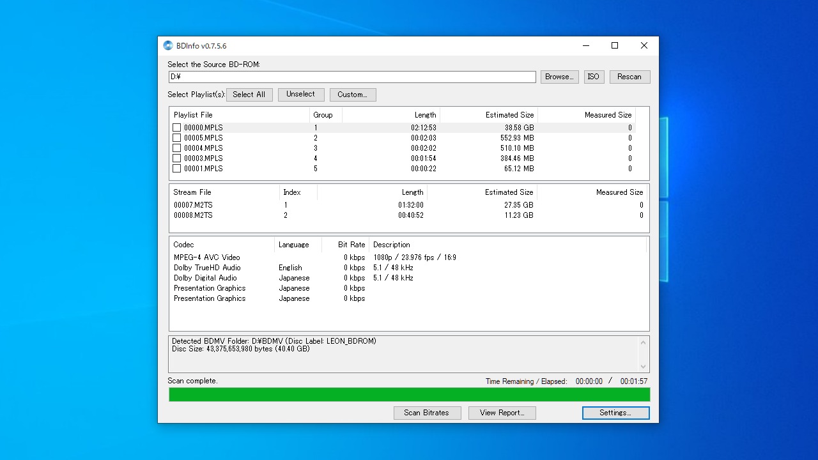Click the log scrollbar down arrow

pyautogui.click(x=644, y=367)
